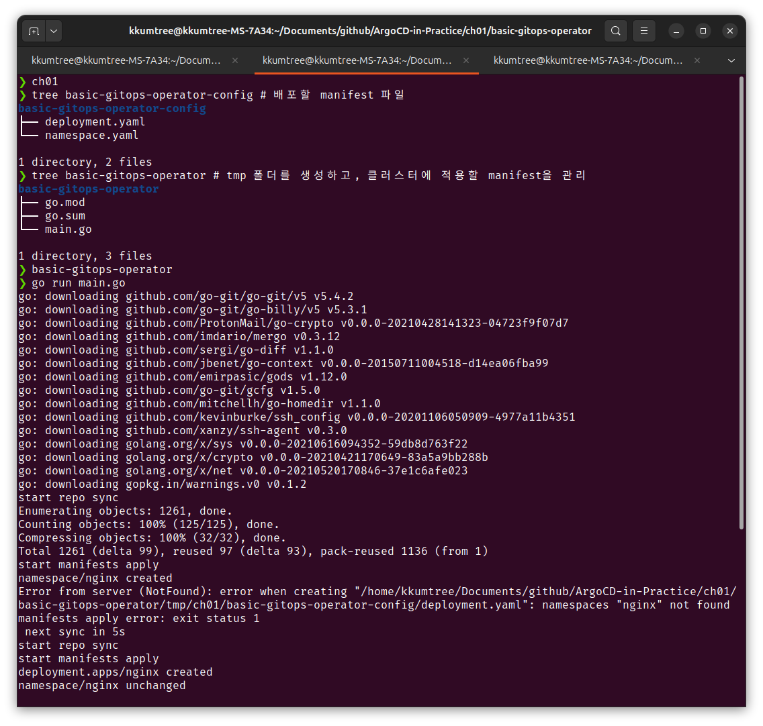This screenshot has width=763, height=726.
Task: Click '1 directory, 2 files' line
Action: 85,162
